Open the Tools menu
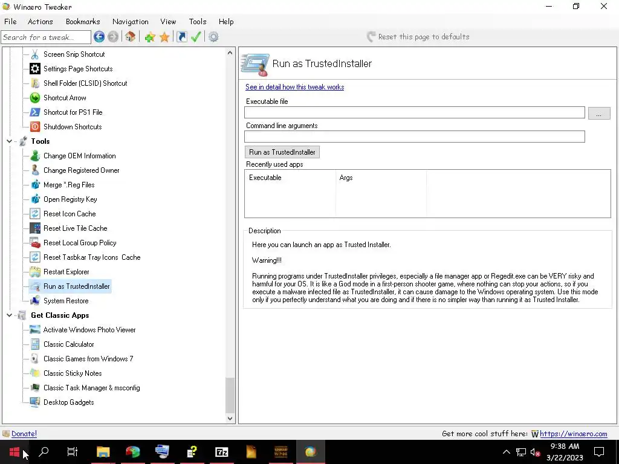The width and height of the screenshot is (619, 464). 198,21
